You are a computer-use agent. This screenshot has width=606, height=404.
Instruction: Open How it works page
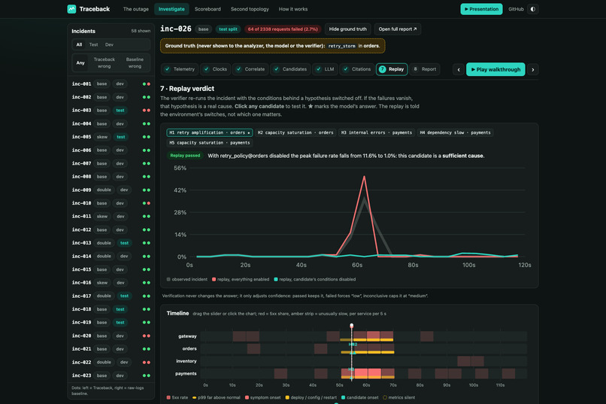pyautogui.click(x=293, y=9)
